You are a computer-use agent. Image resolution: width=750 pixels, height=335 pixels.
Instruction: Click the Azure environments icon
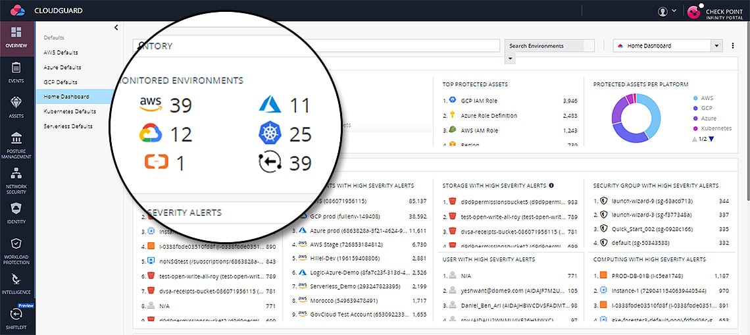point(270,105)
